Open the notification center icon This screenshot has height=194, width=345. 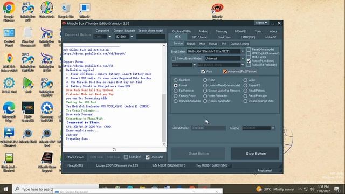click(336, 189)
